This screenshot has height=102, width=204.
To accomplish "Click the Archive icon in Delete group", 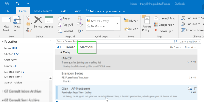I will pyautogui.click(x=49, y=22).
